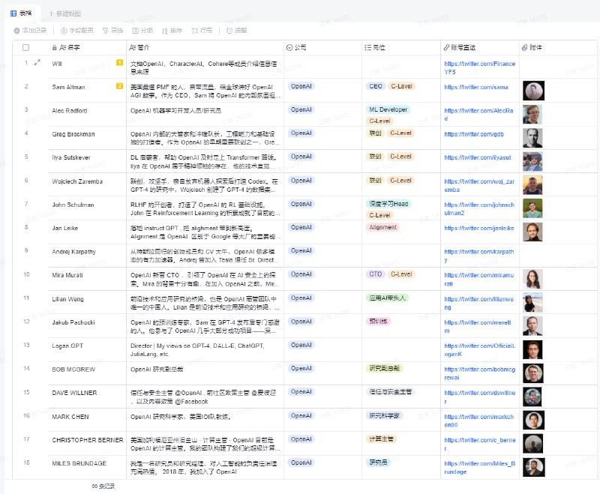Open the 排序 sort tool
Screen dimensions: 600x494
click(x=172, y=31)
